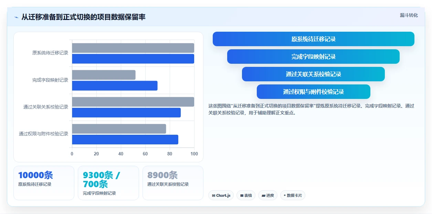Click the 表格 tag chip
The height and width of the screenshot is (214, 432).
coord(246,195)
